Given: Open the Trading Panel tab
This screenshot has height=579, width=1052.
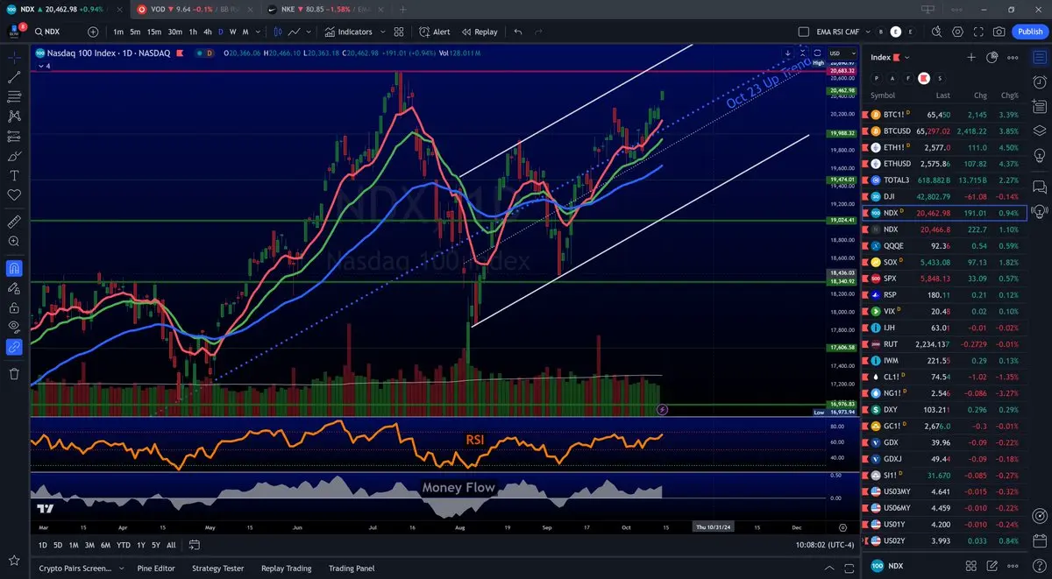Looking at the screenshot, I should click(x=352, y=568).
